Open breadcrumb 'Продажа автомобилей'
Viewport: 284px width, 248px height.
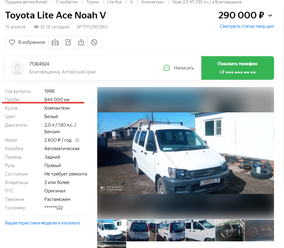(x=26, y=2)
